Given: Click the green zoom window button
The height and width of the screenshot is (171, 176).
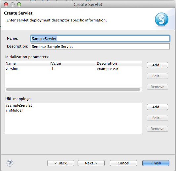Looking at the screenshot, I should (x=19, y=4).
